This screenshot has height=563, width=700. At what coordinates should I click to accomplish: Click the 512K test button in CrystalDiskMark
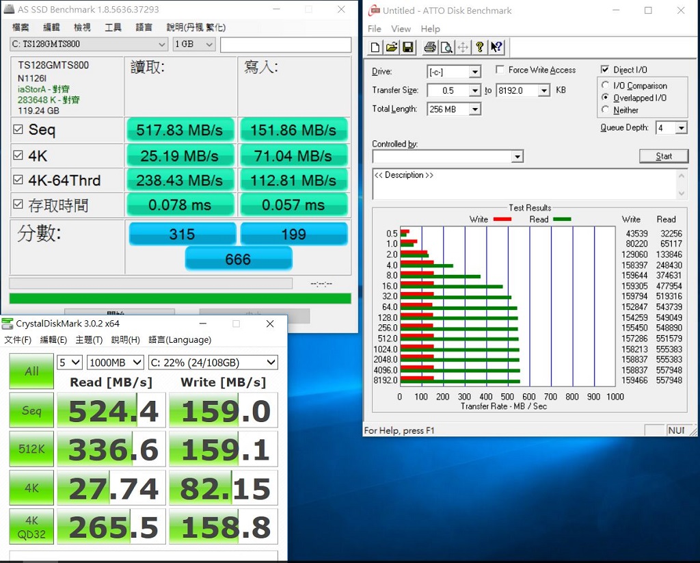pyautogui.click(x=31, y=449)
